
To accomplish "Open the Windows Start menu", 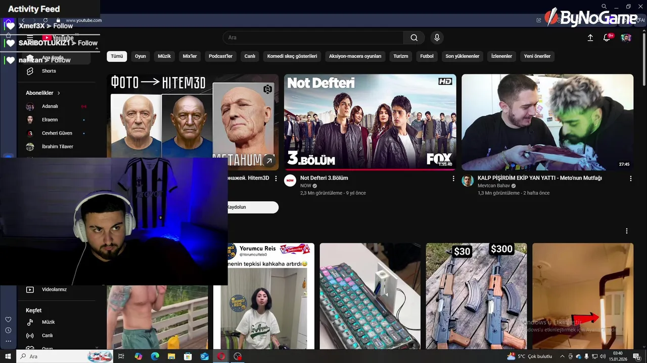I will pyautogui.click(x=8, y=356).
